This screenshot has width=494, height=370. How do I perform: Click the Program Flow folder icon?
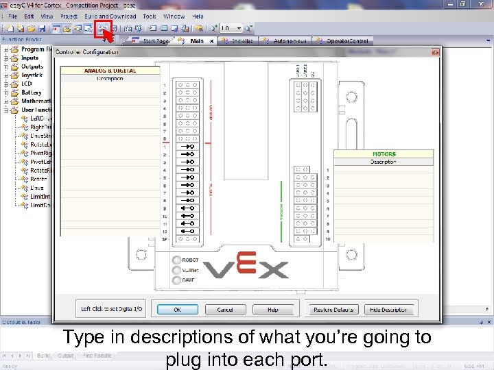[x=14, y=49]
